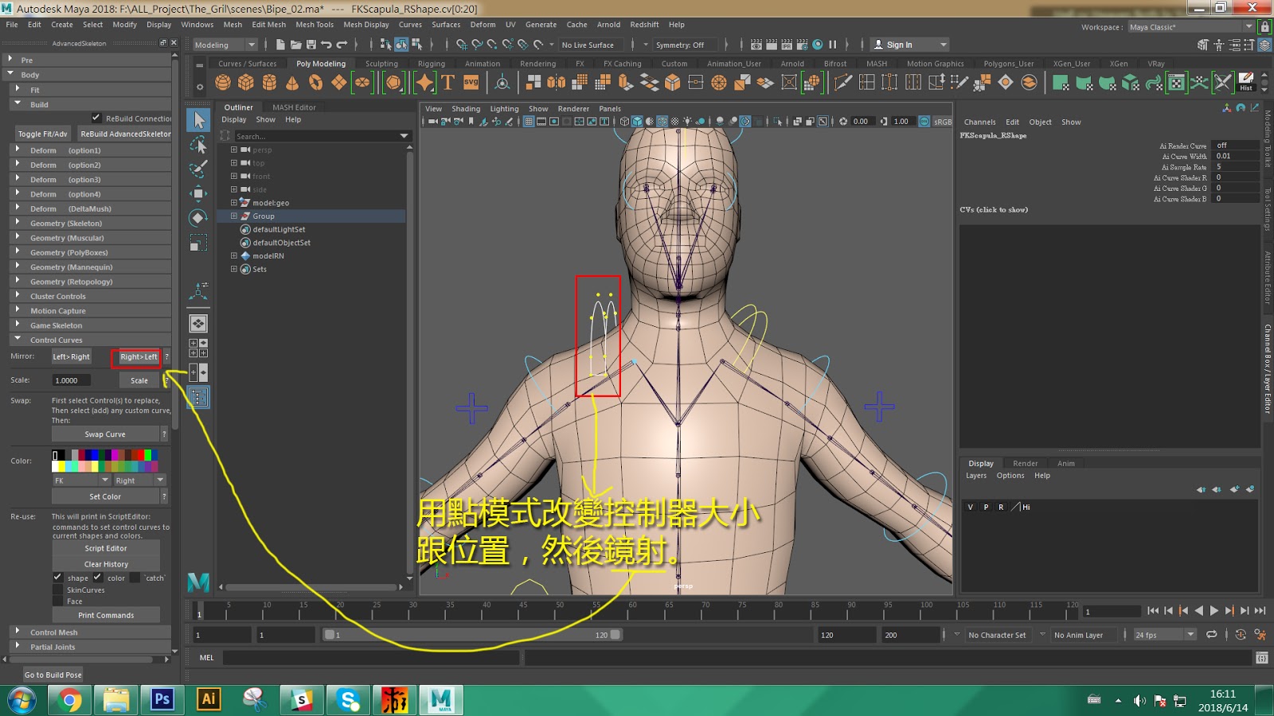Create a polygon sphere from the shelf
This screenshot has width=1274, height=716.
point(223,82)
